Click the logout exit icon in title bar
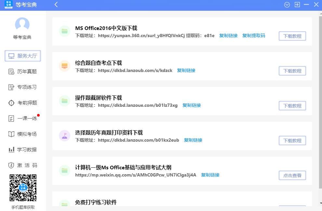The height and width of the screenshot is (211, 322). tap(297, 5)
